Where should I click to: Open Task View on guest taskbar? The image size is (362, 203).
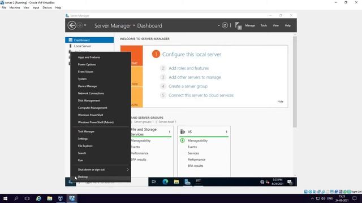[154, 182]
